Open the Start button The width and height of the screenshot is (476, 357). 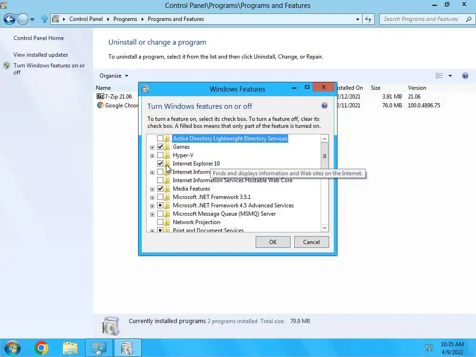13,348
